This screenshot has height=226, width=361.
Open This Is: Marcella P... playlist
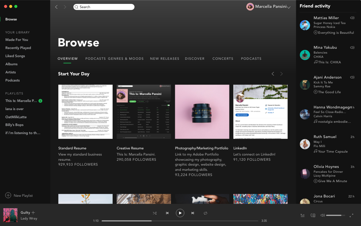(x=21, y=101)
